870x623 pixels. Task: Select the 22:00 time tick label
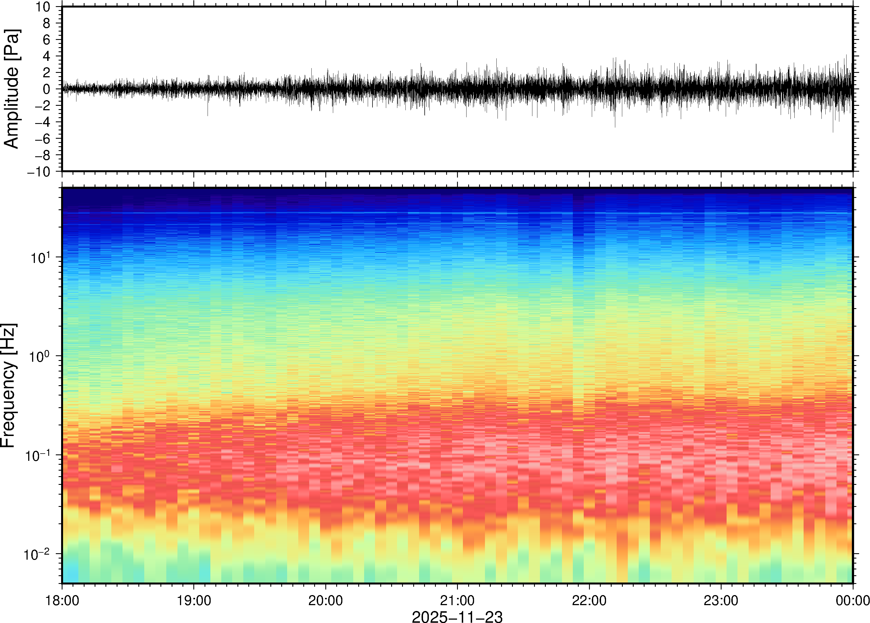589,600
